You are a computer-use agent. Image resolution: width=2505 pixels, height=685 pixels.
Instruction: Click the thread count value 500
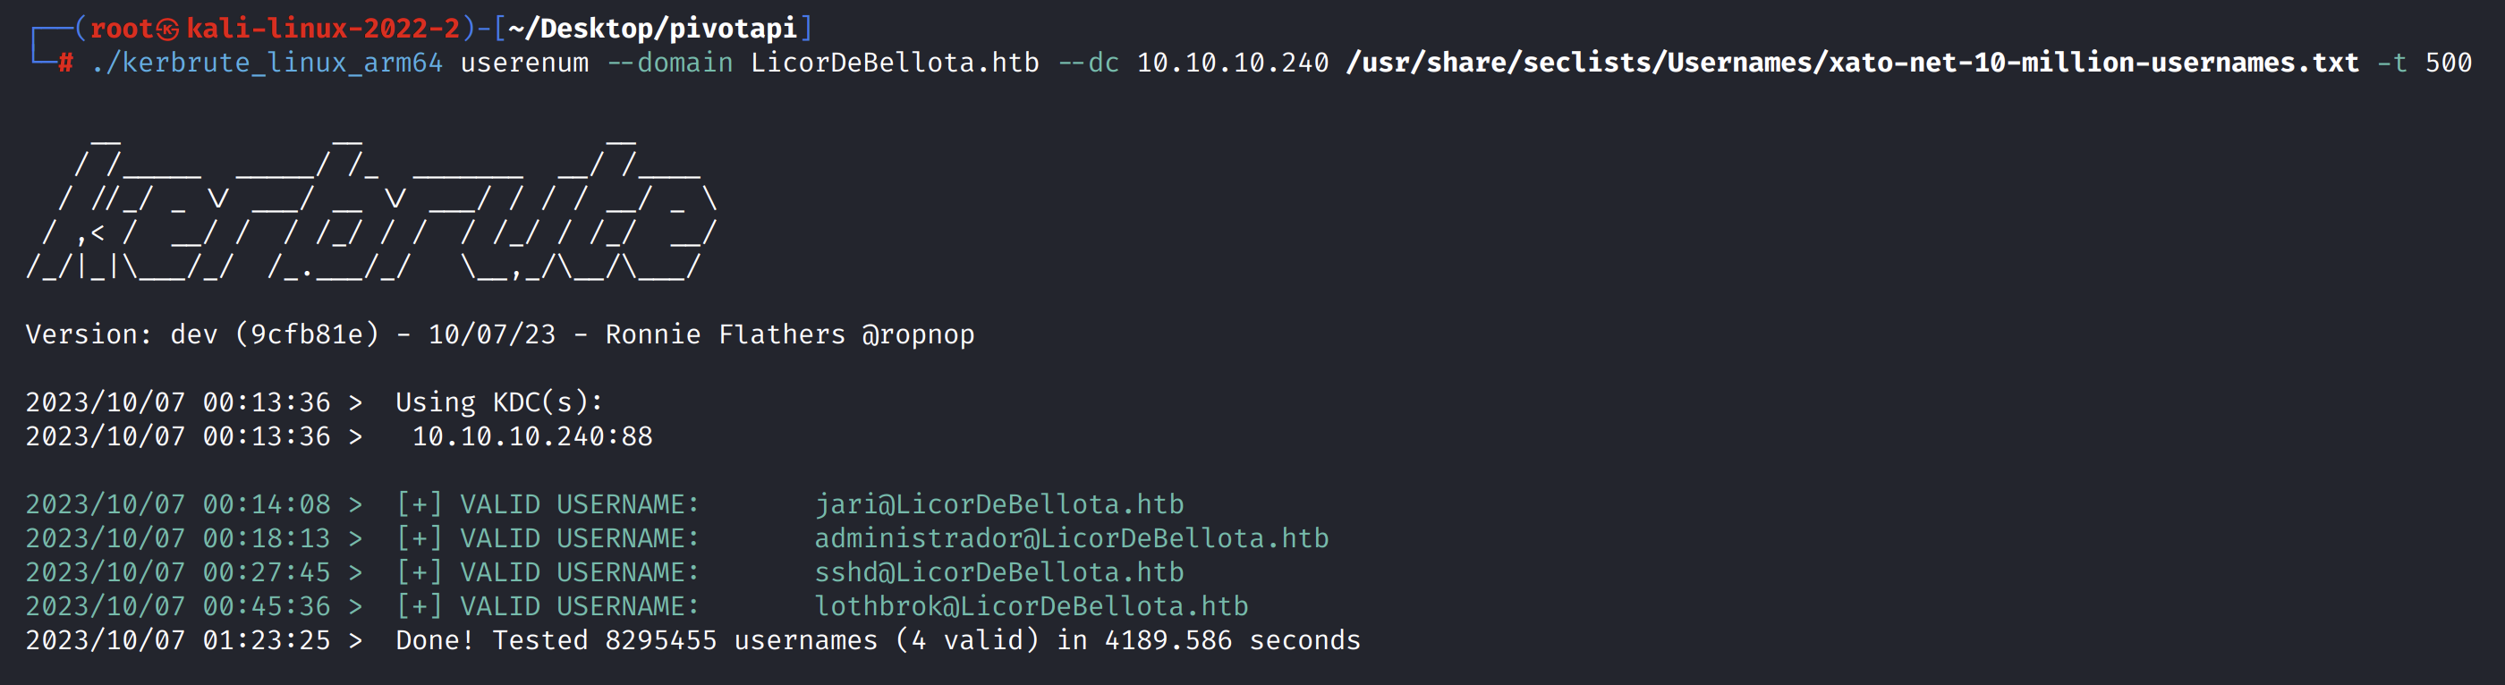point(2448,63)
